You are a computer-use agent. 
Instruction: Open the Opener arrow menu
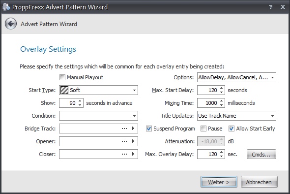tap(133, 141)
